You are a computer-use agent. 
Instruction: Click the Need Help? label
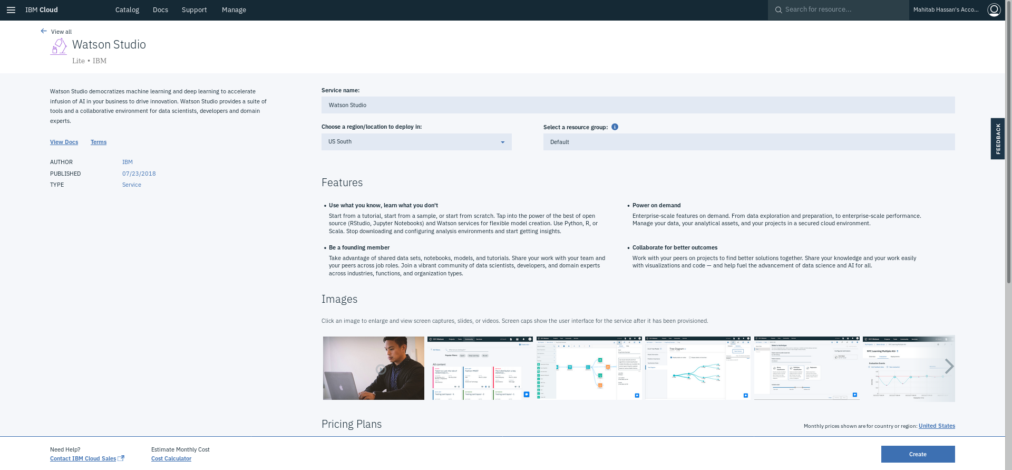[x=65, y=449]
